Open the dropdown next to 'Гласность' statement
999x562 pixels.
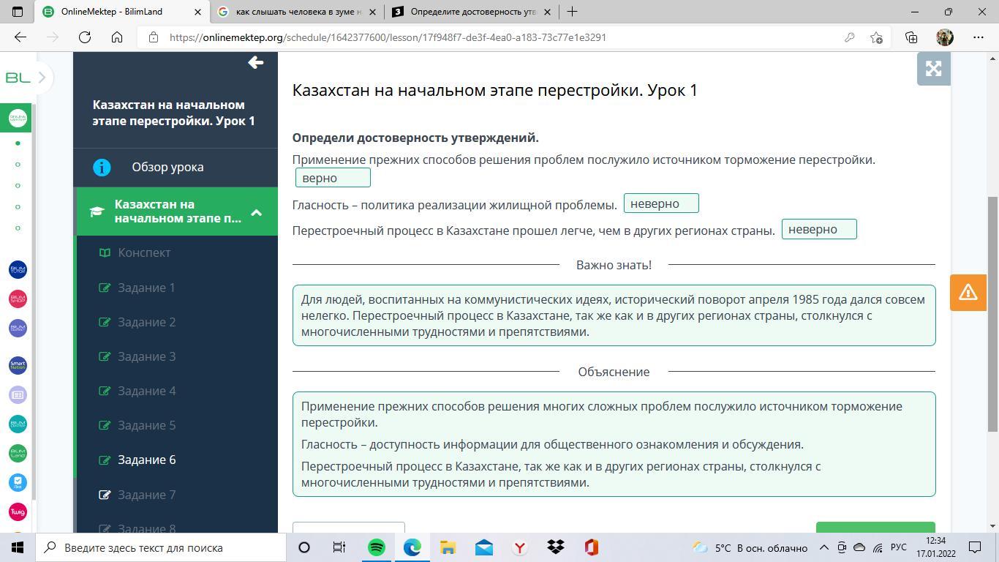(661, 203)
